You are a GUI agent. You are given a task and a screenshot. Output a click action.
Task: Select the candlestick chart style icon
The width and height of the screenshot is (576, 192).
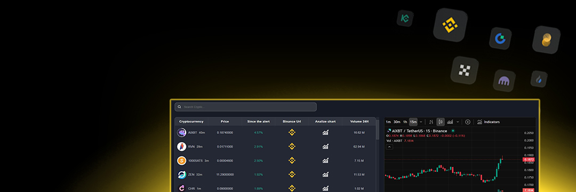coord(441,122)
